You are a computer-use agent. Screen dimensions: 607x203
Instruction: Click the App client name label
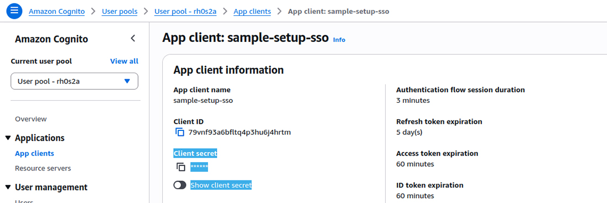click(x=202, y=90)
